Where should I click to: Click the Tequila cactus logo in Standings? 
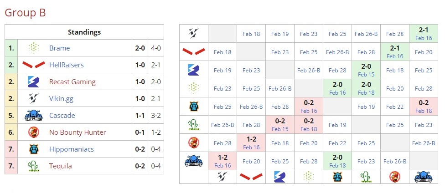(33, 166)
